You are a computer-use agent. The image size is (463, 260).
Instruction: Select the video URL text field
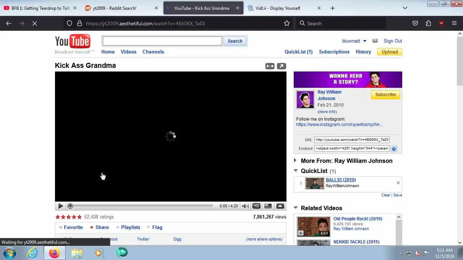352,140
